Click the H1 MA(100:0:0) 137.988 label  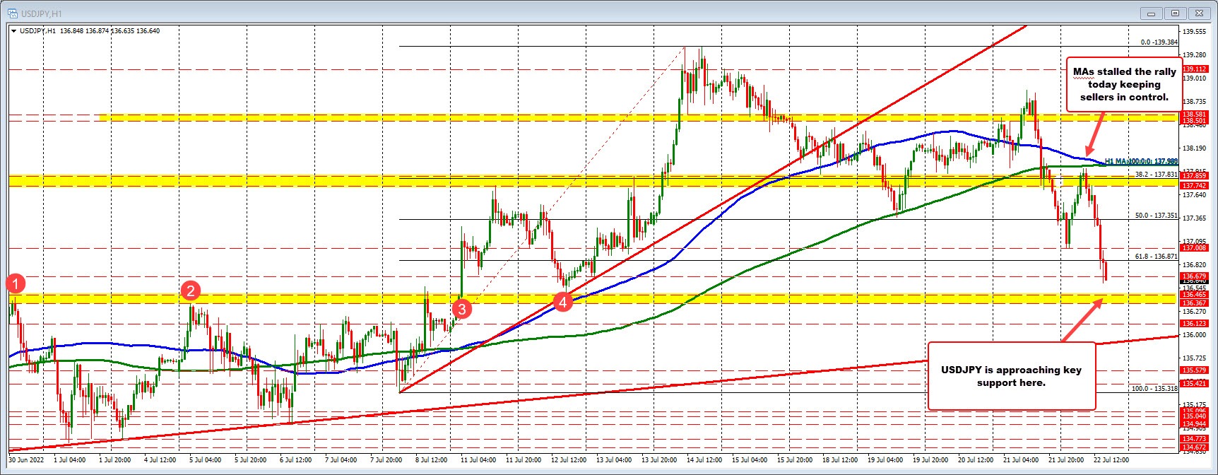tap(1142, 161)
